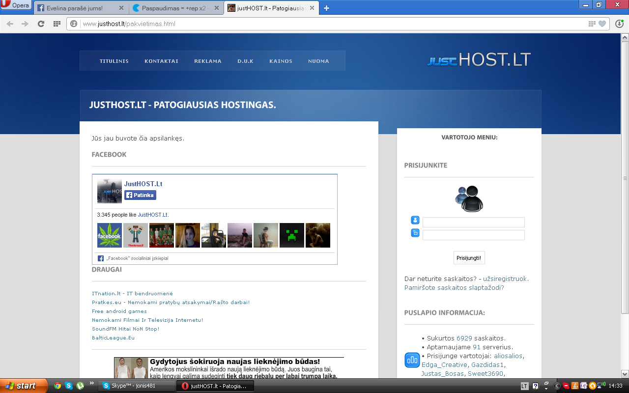This screenshot has width=629, height=393.
Task: Open Skype from quick launch icon
Action: 68,386
